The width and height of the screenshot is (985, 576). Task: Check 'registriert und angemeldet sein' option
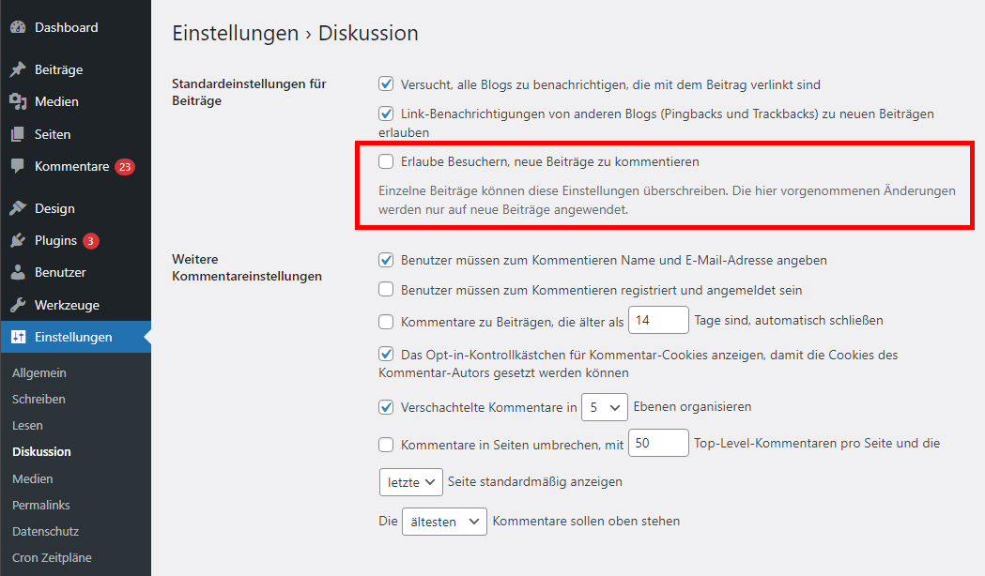click(x=386, y=289)
